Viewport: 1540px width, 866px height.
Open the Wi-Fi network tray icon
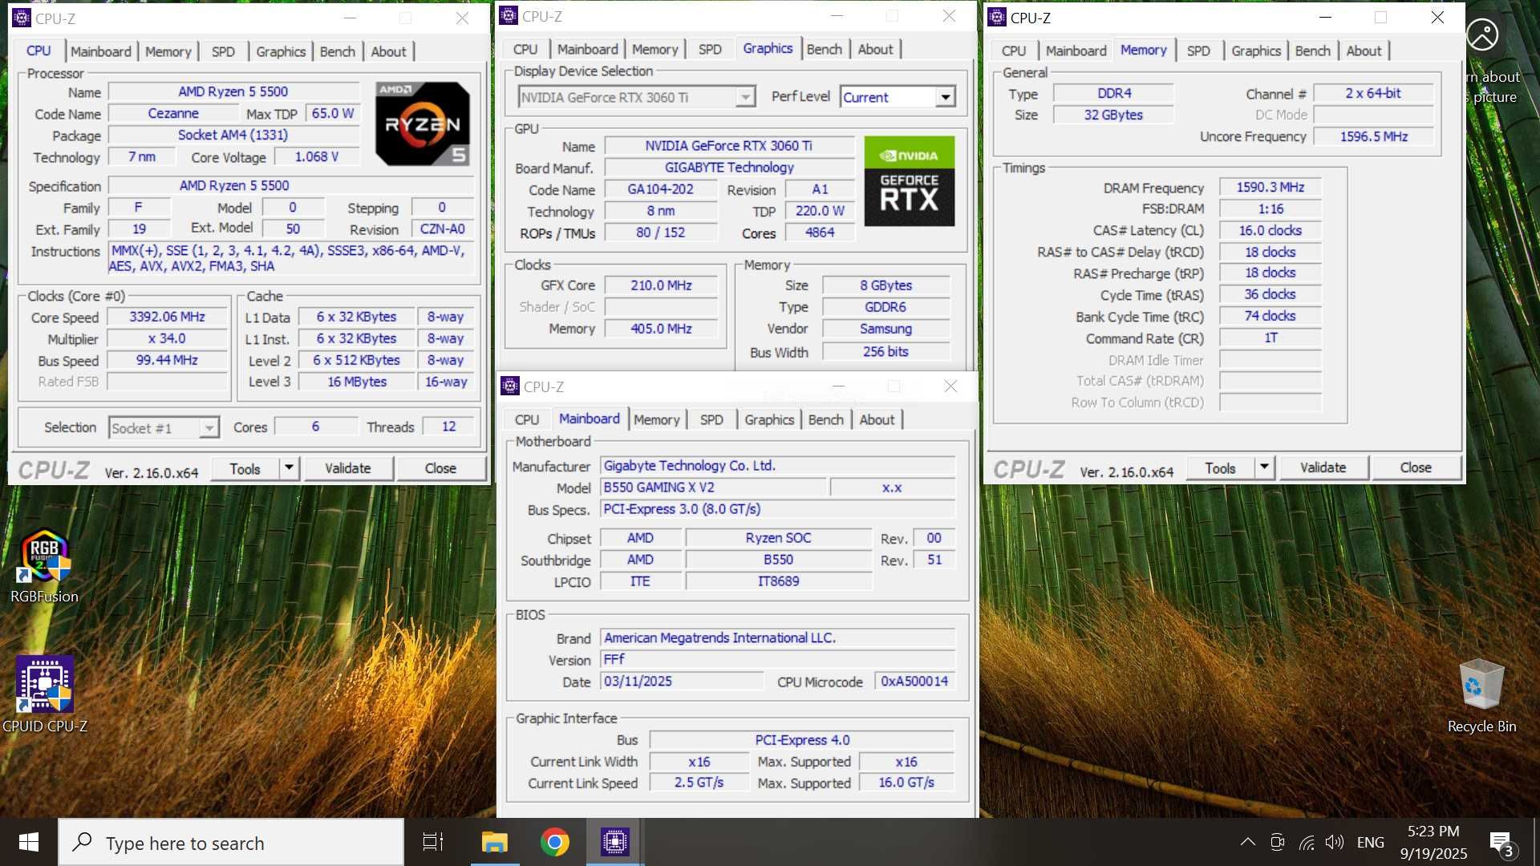(x=1307, y=842)
